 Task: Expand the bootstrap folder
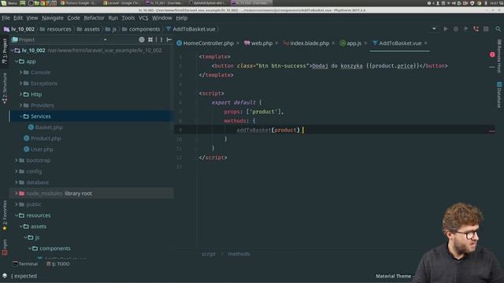pyautogui.click(x=17, y=160)
